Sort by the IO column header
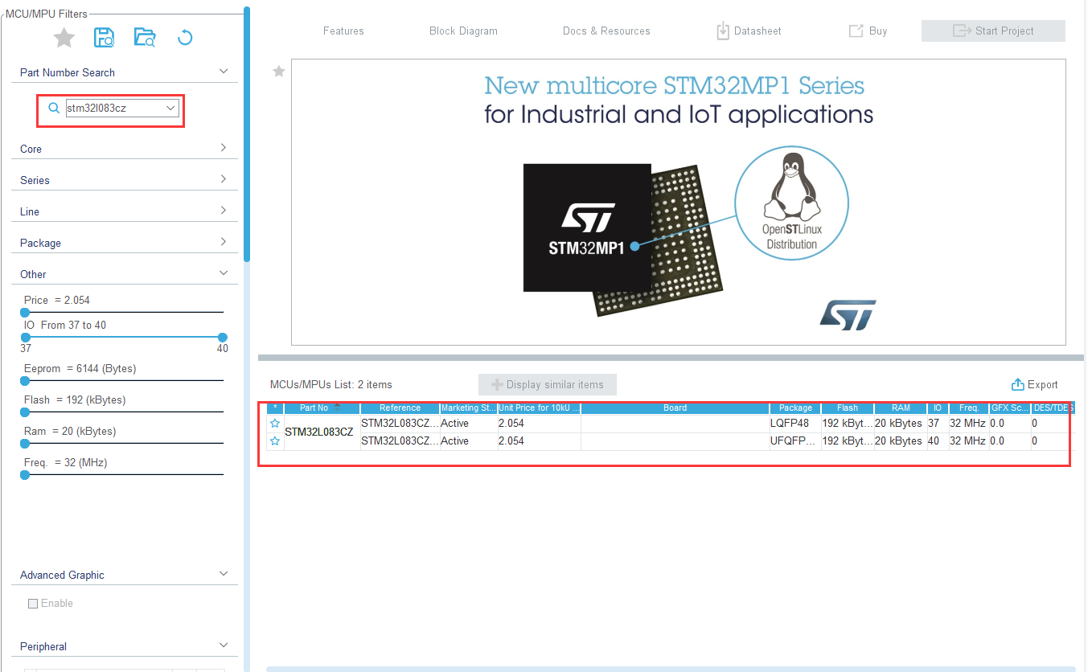 pyautogui.click(x=938, y=408)
